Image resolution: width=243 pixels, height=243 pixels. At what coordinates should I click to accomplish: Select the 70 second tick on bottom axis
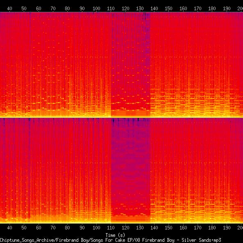(x=53, y=228)
